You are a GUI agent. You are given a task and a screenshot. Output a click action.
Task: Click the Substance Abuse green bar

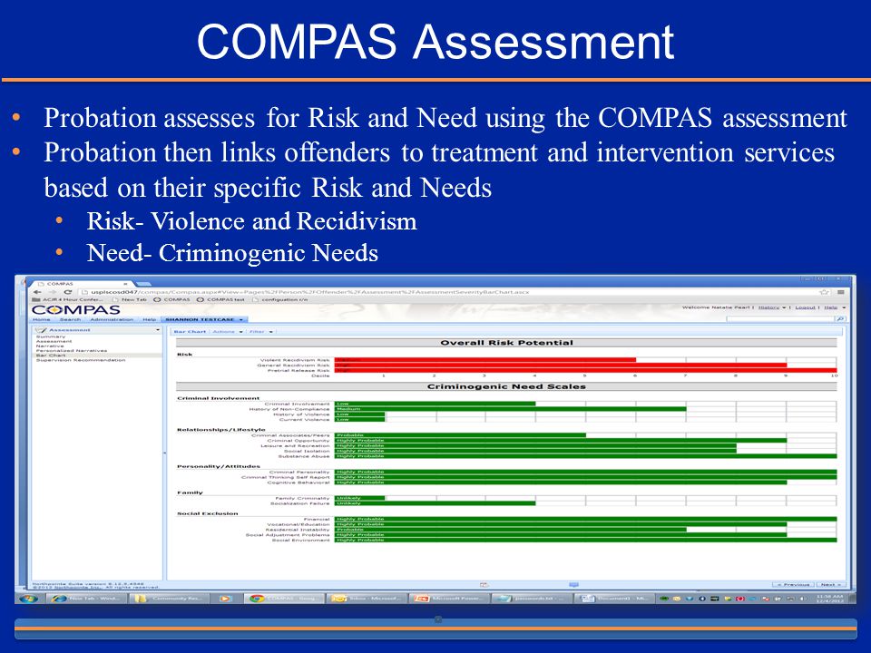(x=585, y=456)
